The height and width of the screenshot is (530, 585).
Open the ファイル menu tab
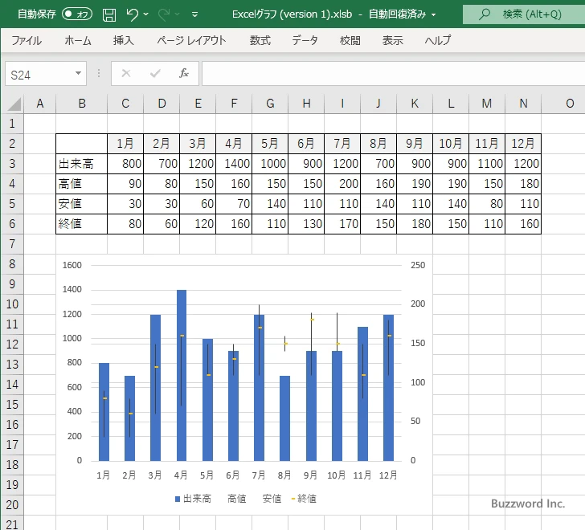(27, 41)
